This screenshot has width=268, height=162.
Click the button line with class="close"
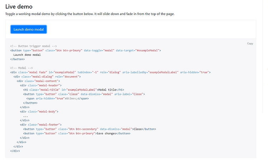(84, 94)
